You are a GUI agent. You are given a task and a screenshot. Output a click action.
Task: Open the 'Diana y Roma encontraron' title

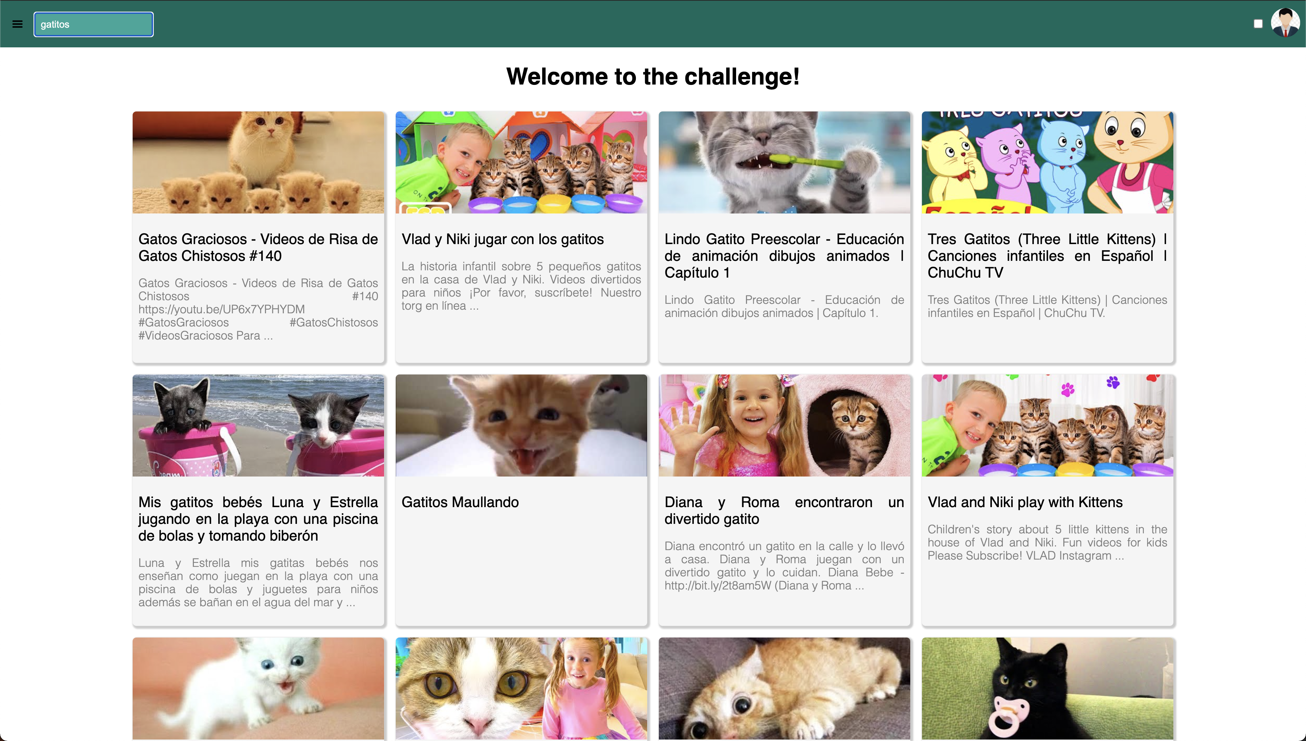coord(784,510)
